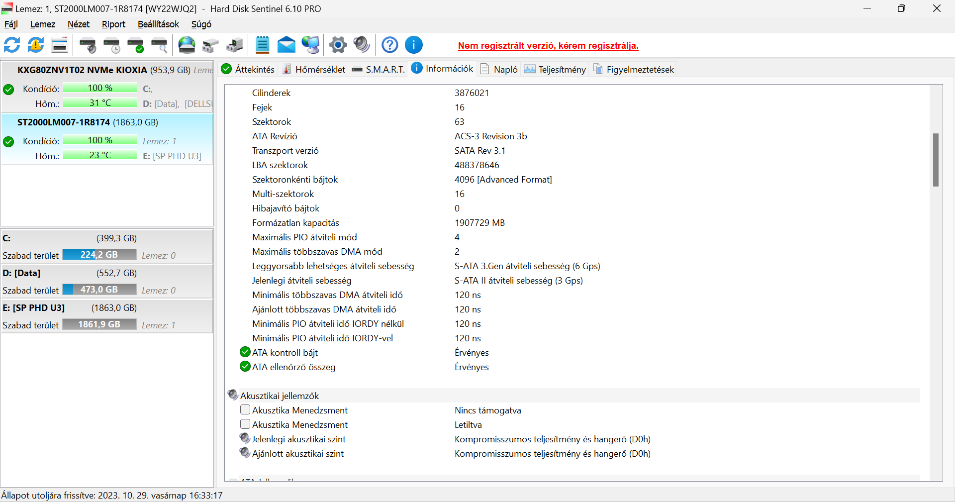
Task: Click the Formázatlan kapacitás value 1907729 MB
Action: pyautogui.click(x=479, y=223)
